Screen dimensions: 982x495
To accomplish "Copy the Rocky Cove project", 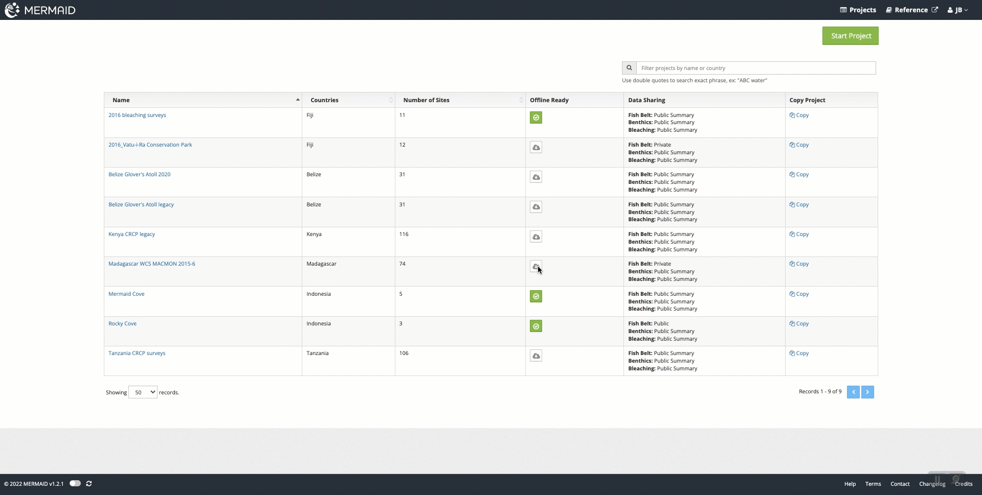I will (799, 324).
